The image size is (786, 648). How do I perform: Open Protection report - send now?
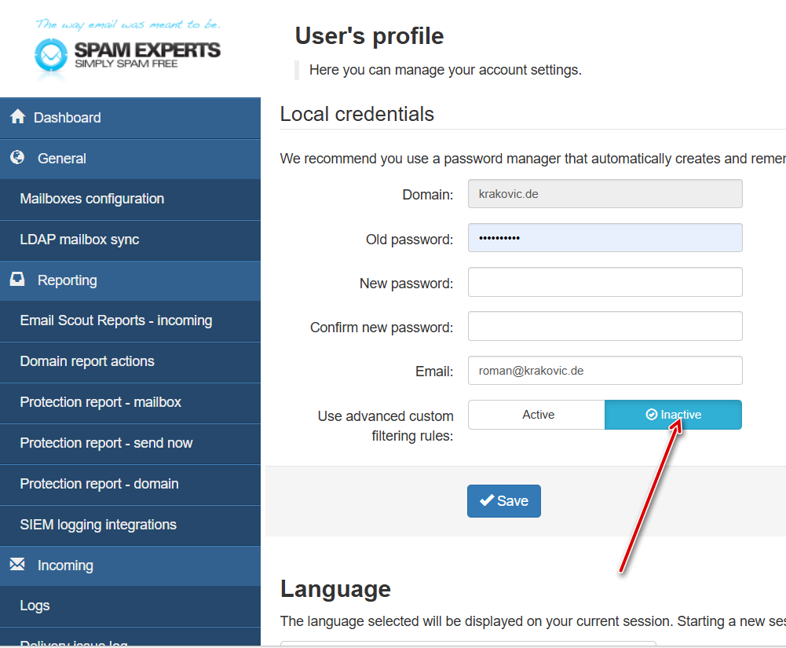tap(106, 443)
